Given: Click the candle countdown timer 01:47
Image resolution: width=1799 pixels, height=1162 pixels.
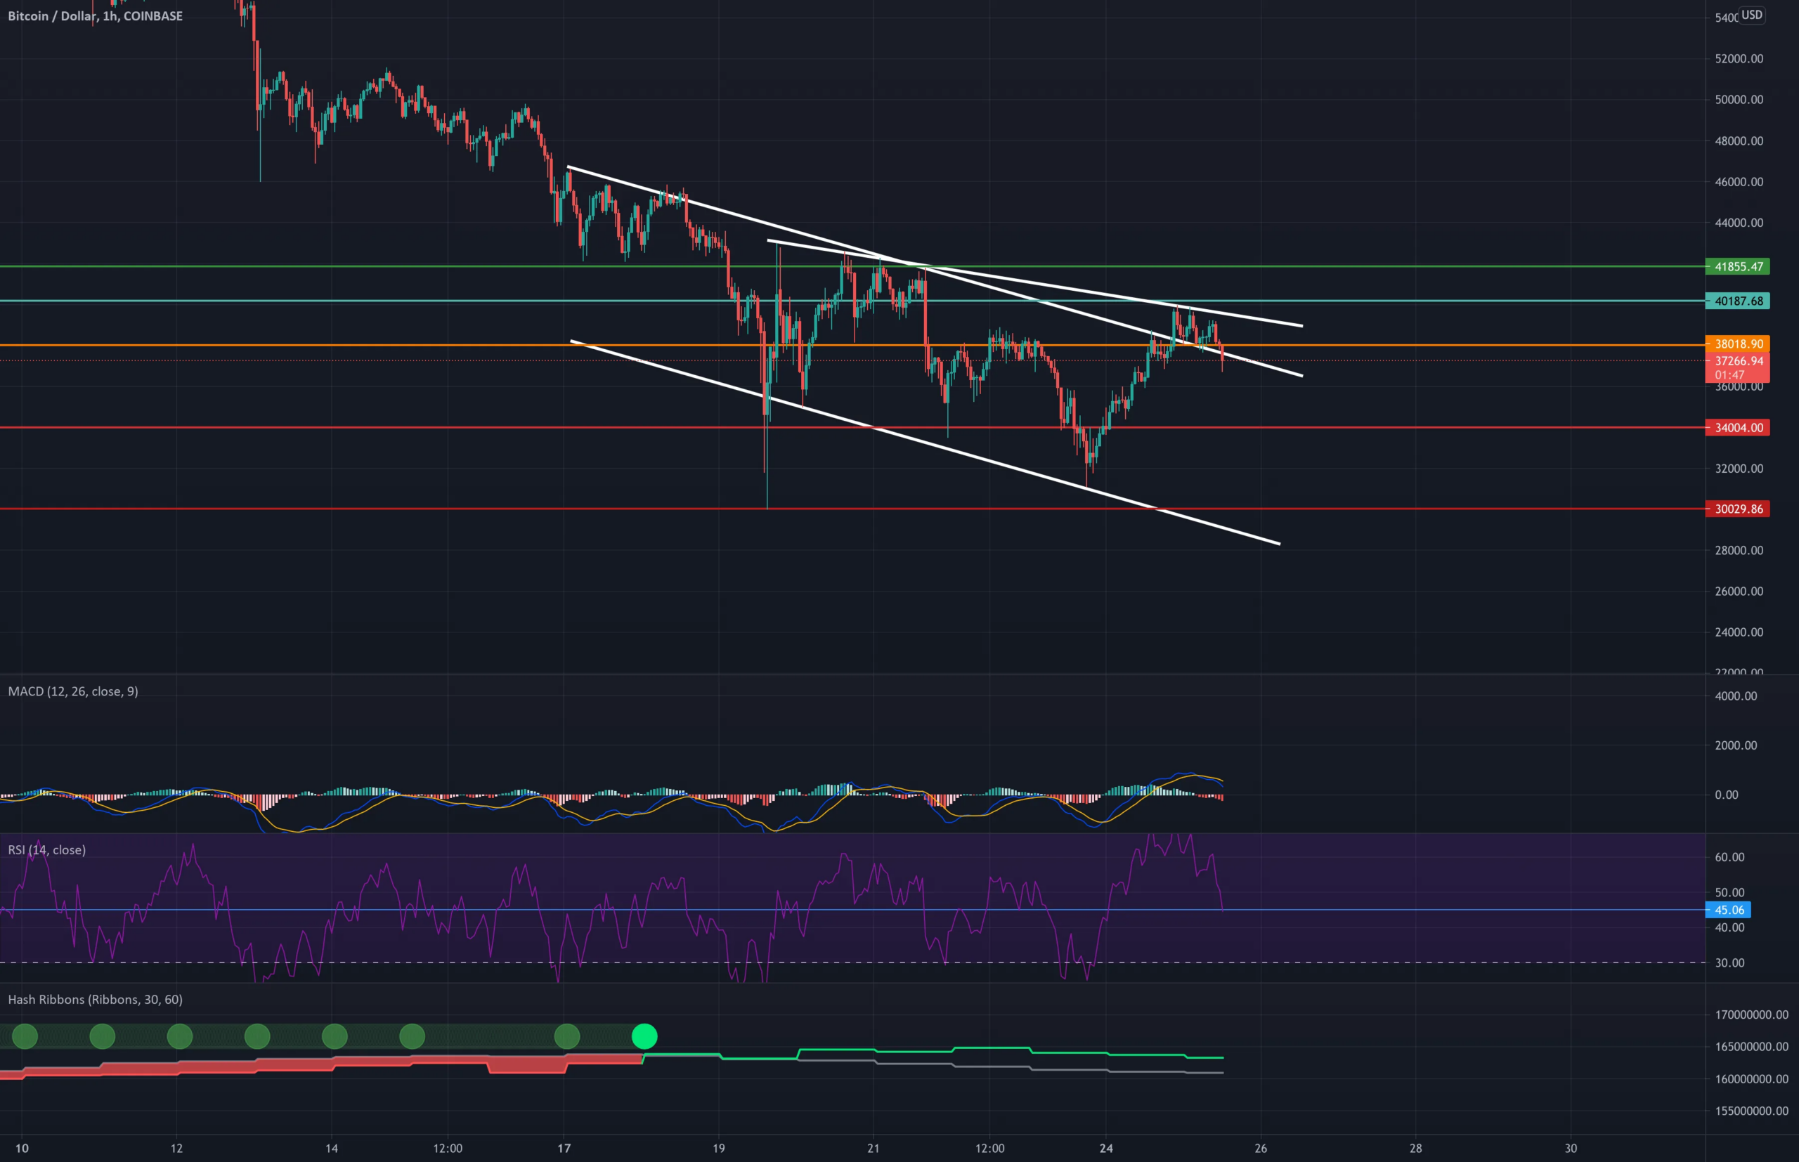Looking at the screenshot, I should [1729, 375].
